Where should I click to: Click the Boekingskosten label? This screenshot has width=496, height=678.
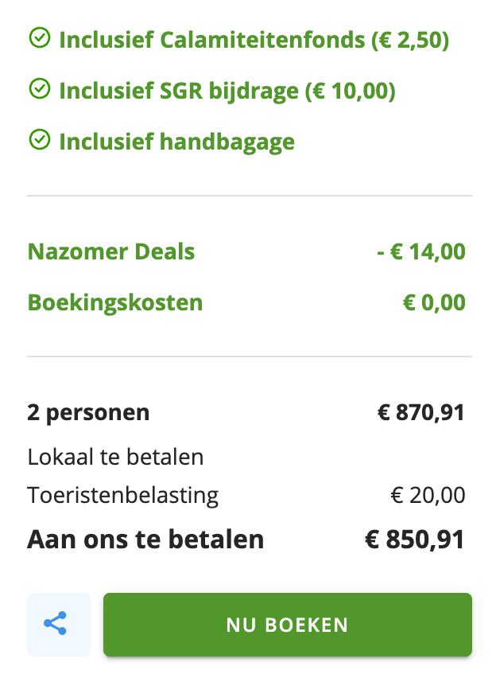[x=114, y=302]
